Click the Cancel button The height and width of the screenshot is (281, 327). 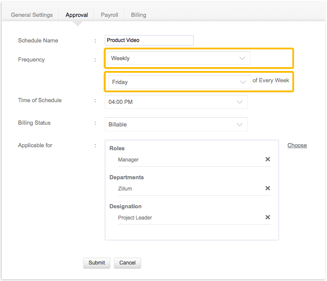[x=127, y=262]
